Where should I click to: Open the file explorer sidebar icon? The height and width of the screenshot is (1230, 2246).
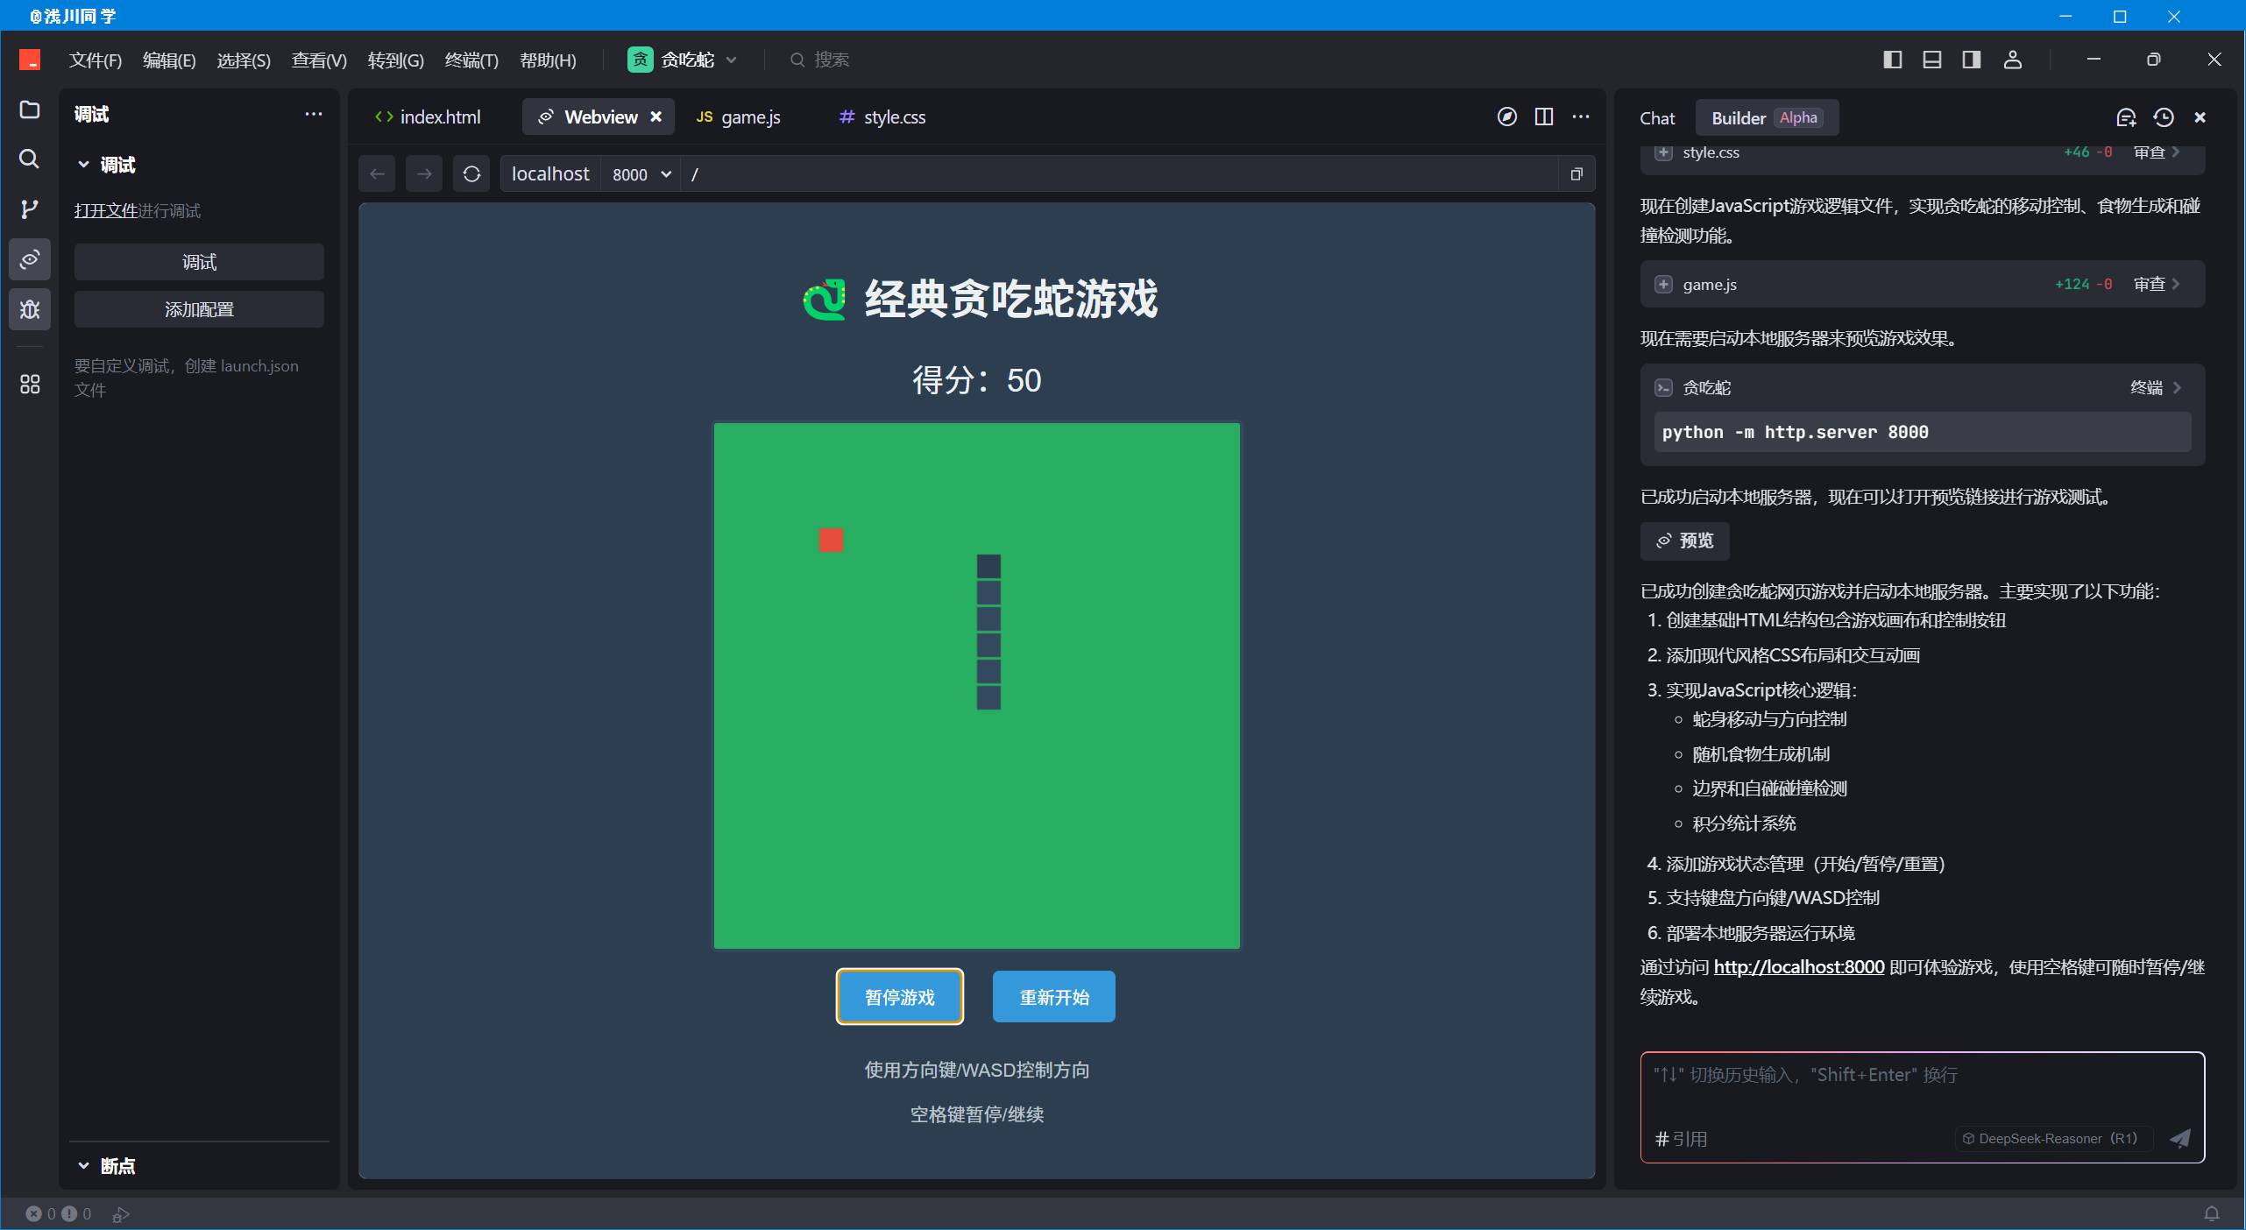click(x=30, y=110)
